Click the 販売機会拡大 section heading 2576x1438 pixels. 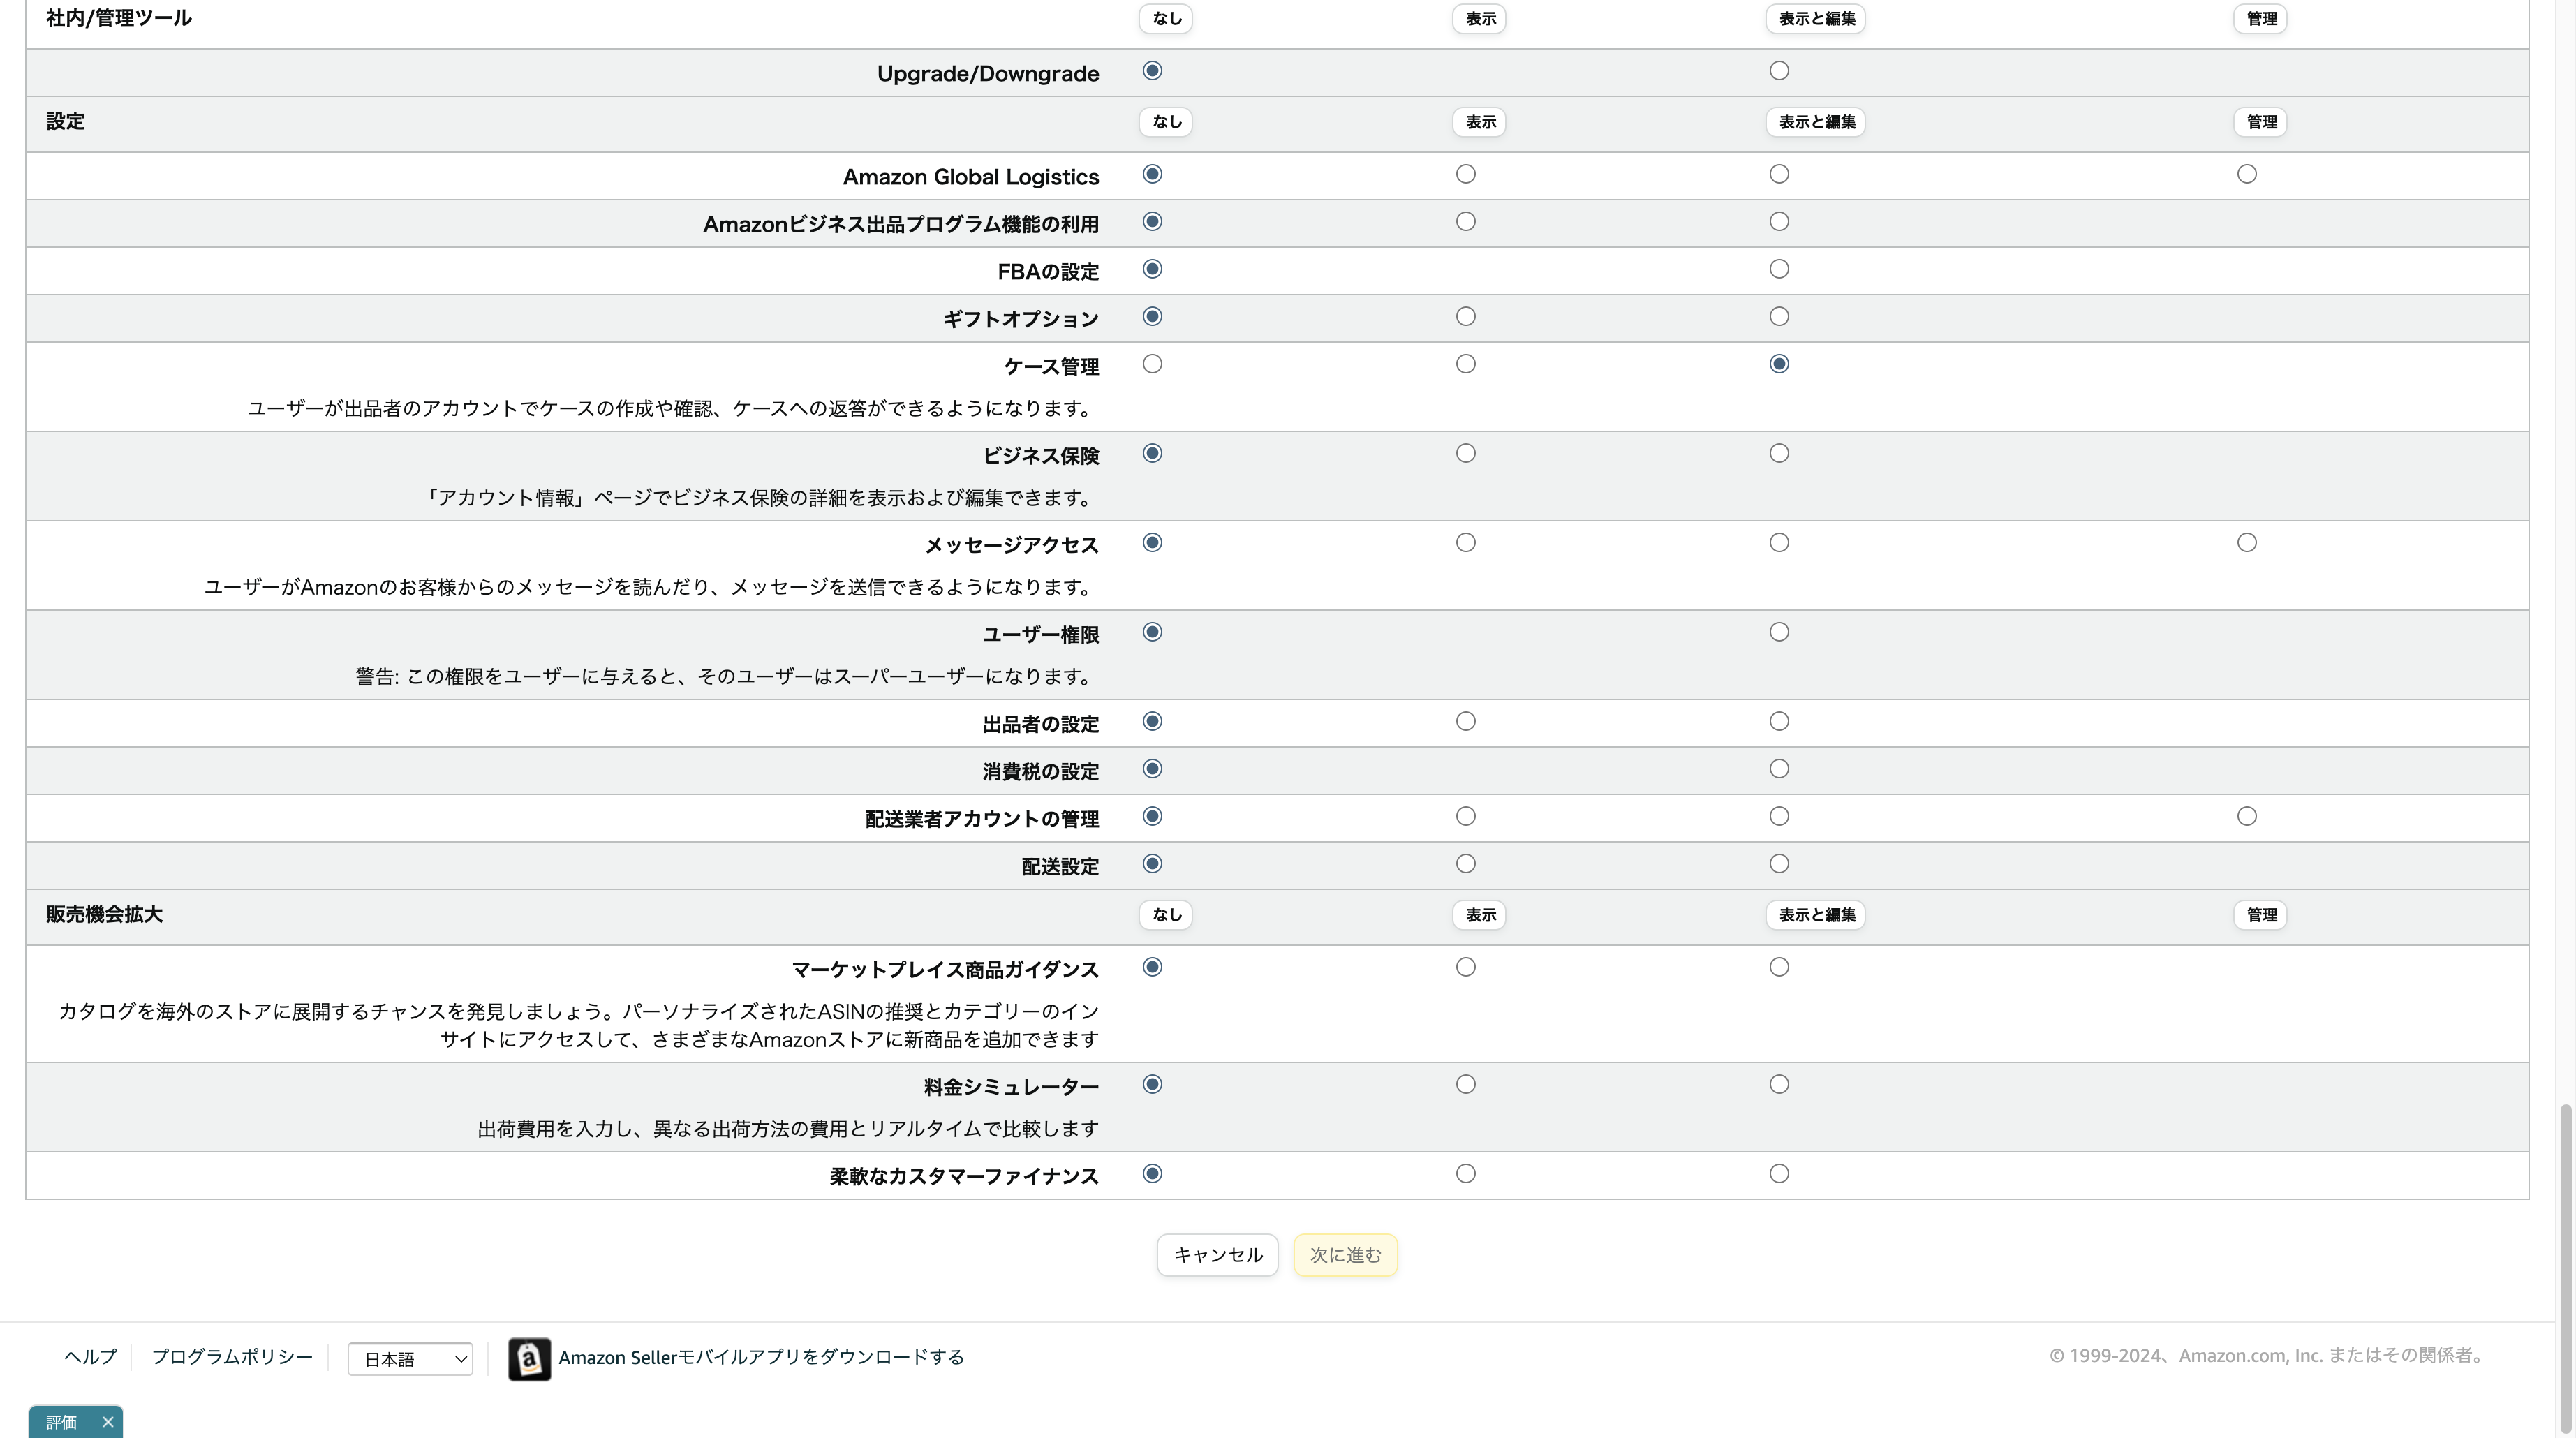click(104, 914)
